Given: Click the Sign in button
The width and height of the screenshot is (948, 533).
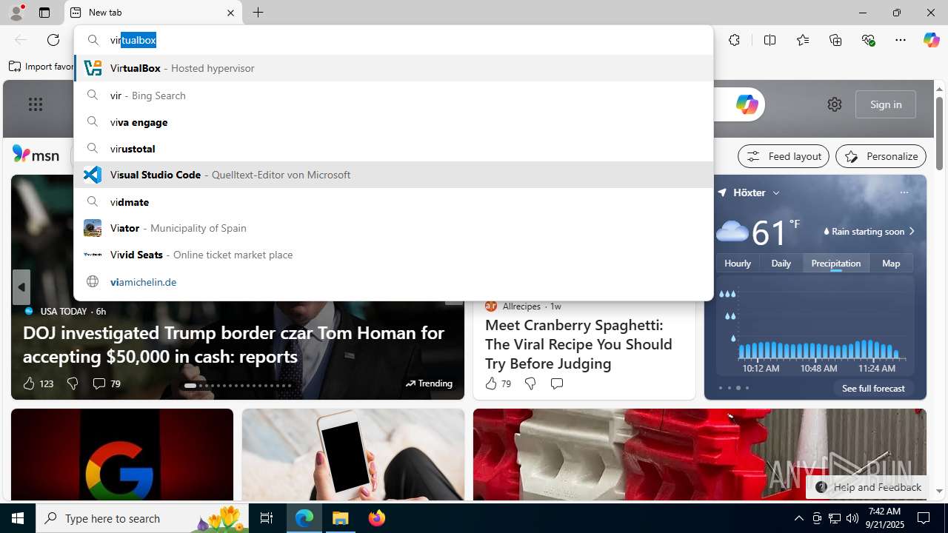Looking at the screenshot, I should coord(886,104).
